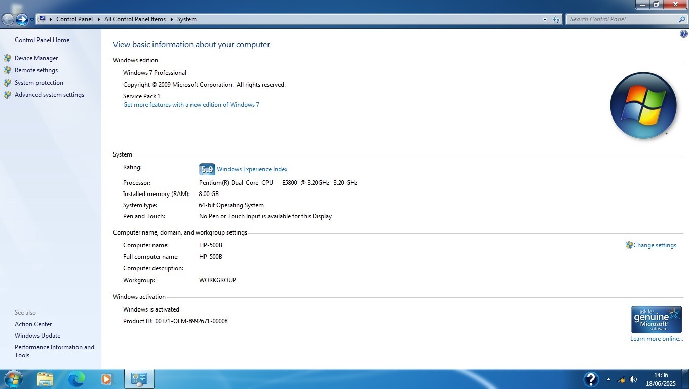Click the System icon in the address bar
This screenshot has width=689, height=389.
coord(42,19)
